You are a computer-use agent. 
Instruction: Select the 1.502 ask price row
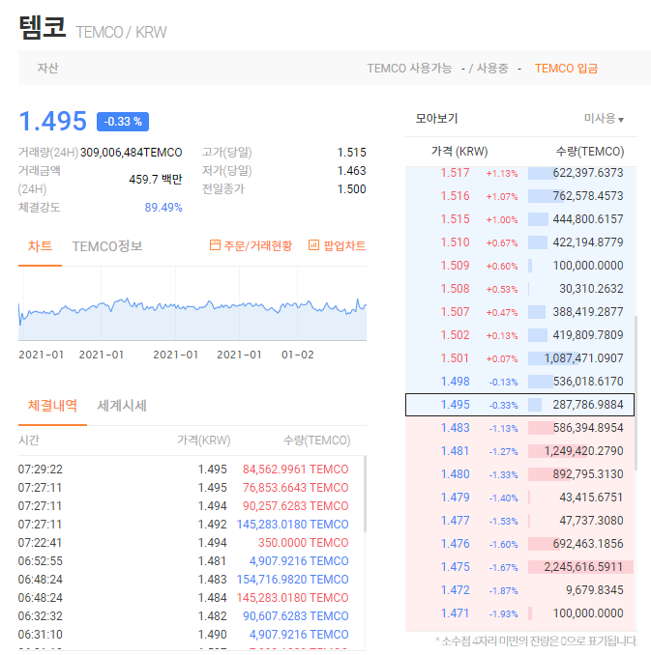pyautogui.click(x=519, y=335)
